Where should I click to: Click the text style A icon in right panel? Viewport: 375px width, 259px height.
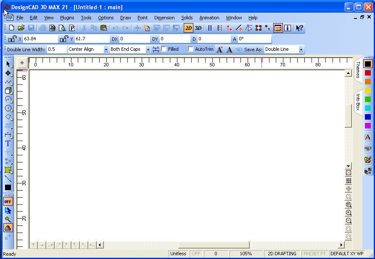coord(368,137)
